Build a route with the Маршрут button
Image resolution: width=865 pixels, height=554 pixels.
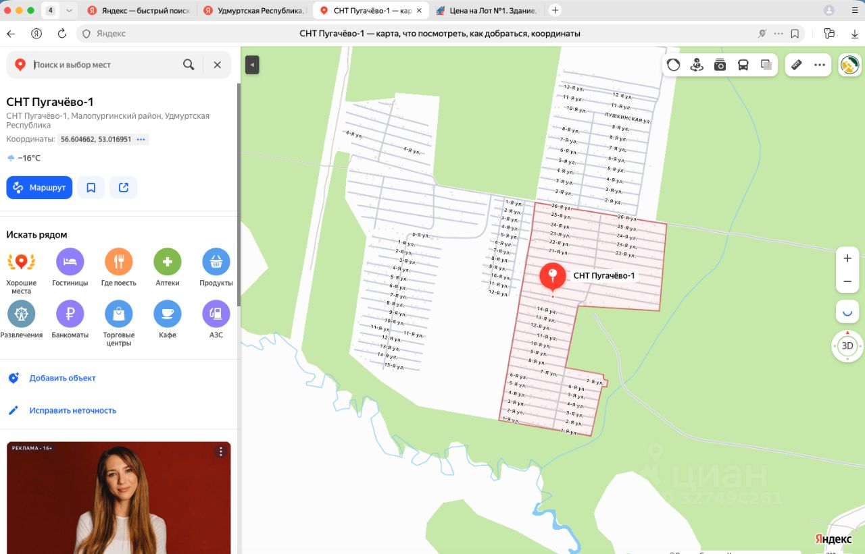point(39,188)
